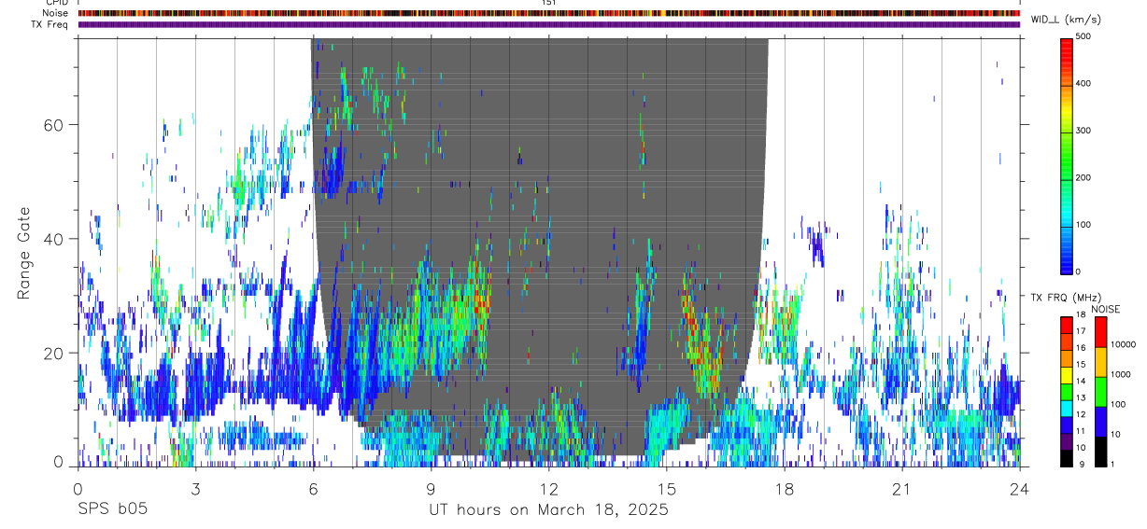Click the 200 value on width colorbar
This screenshot has width=1147, height=529.
pos(1083,178)
